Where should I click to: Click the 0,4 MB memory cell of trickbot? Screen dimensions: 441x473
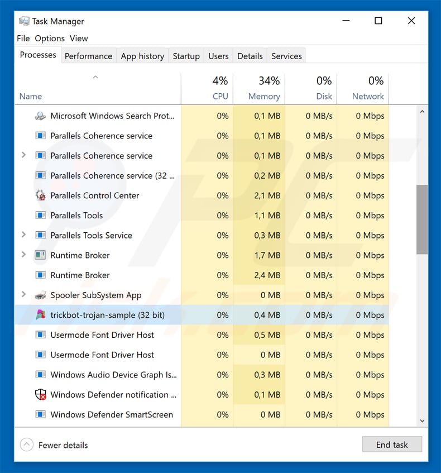point(259,315)
